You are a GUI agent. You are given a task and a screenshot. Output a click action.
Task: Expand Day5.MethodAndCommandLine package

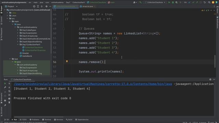click(x=18, y=39)
